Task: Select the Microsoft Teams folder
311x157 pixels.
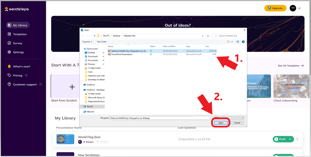Action: (x=95, y=98)
